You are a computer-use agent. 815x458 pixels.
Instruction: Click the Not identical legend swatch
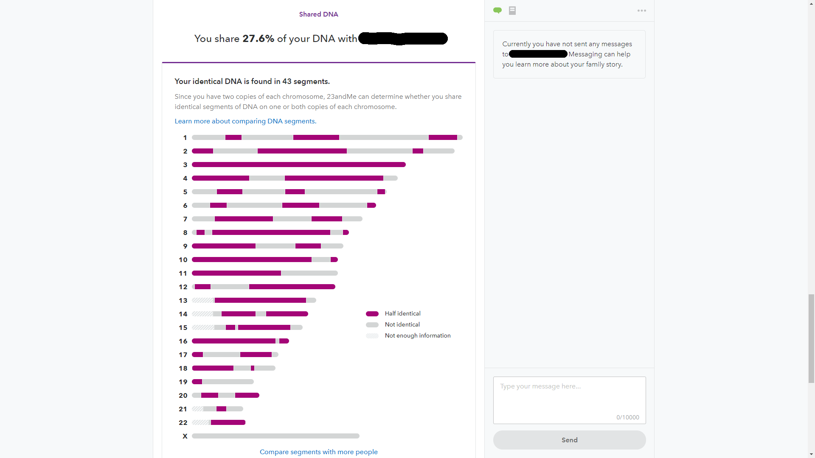pyautogui.click(x=372, y=325)
